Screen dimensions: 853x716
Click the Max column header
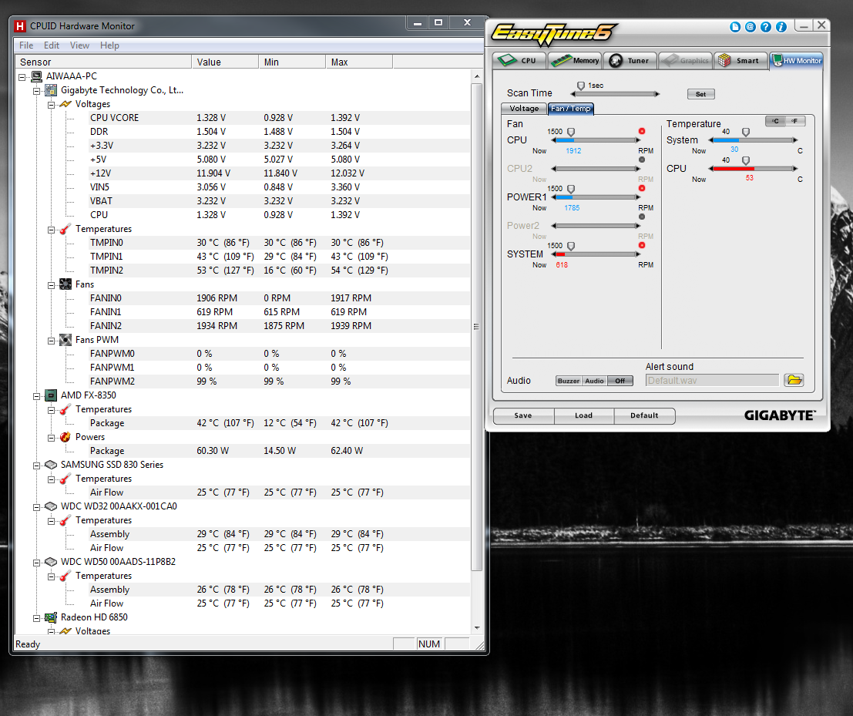click(358, 62)
